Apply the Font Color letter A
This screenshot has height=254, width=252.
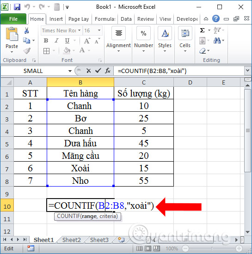click(x=82, y=50)
